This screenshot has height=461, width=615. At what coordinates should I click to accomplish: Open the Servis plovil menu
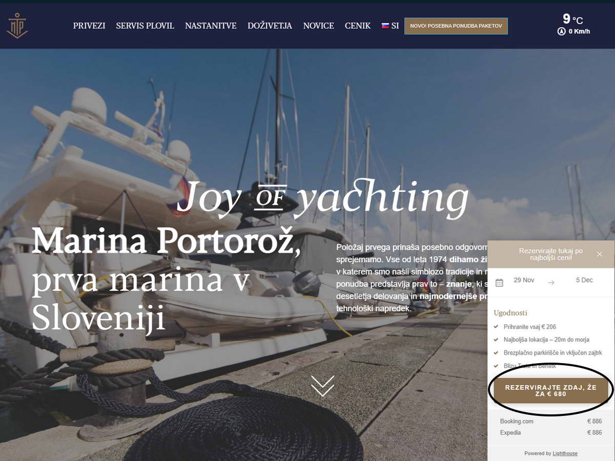[145, 26]
